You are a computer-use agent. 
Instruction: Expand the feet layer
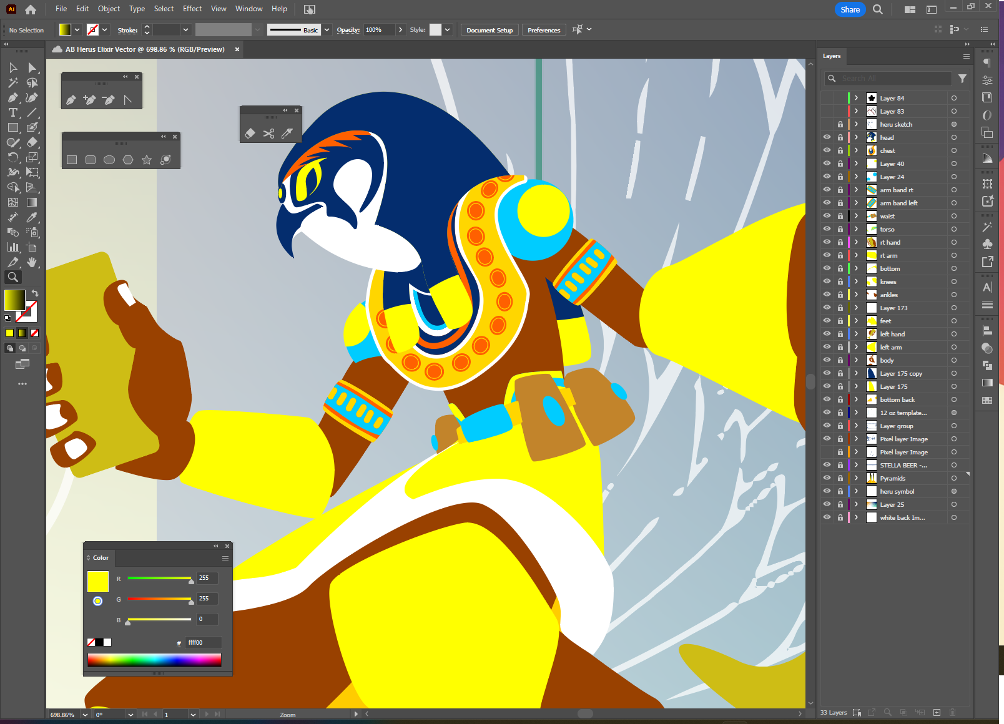click(857, 321)
